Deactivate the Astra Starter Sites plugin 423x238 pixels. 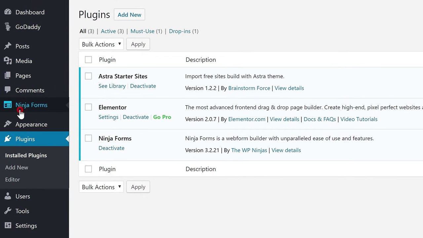(x=143, y=86)
